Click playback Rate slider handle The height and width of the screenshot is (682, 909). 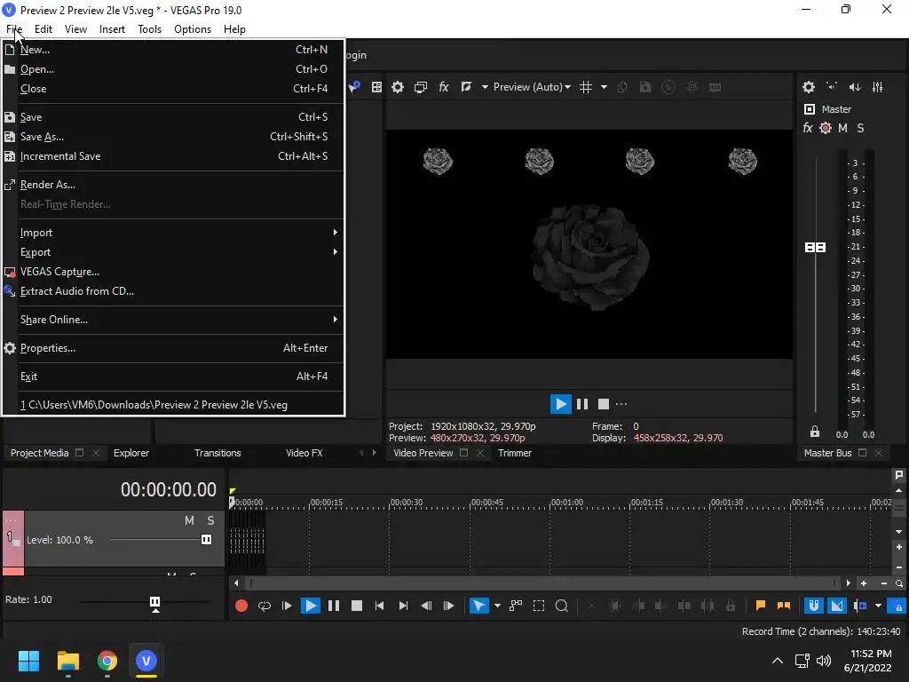tap(154, 602)
